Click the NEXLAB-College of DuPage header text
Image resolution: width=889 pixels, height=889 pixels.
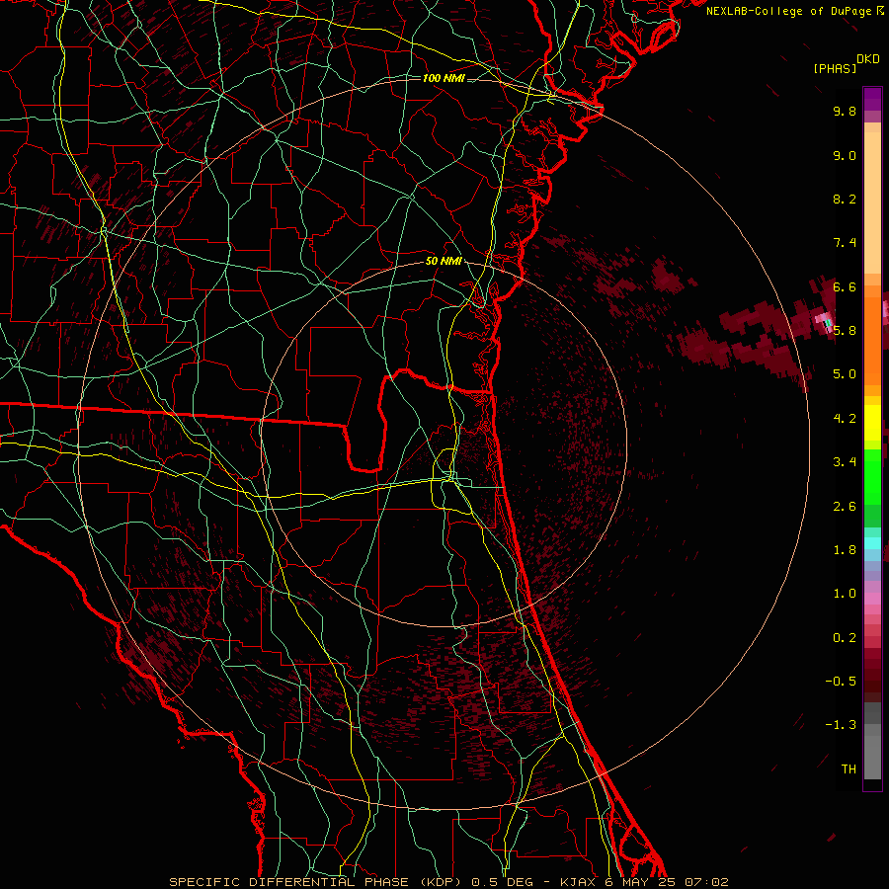pos(788,11)
